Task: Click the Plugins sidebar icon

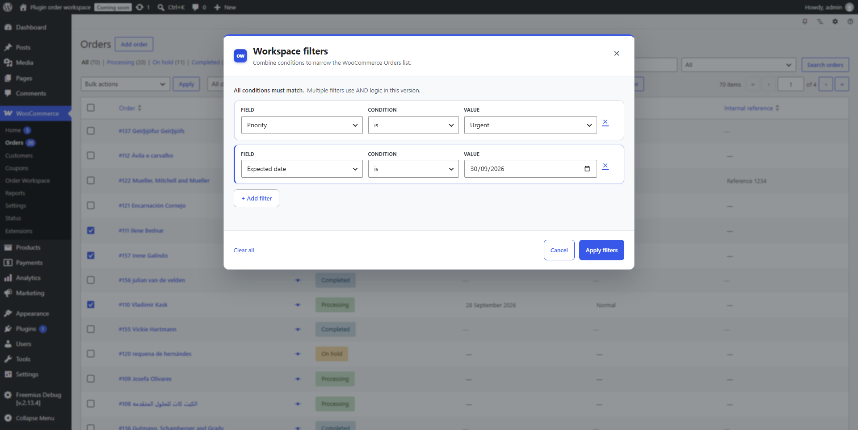Action: 8,329
